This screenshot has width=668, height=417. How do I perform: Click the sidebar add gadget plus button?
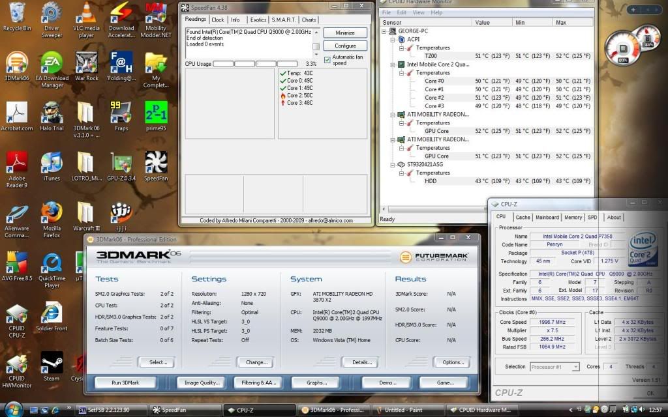(633, 9)
